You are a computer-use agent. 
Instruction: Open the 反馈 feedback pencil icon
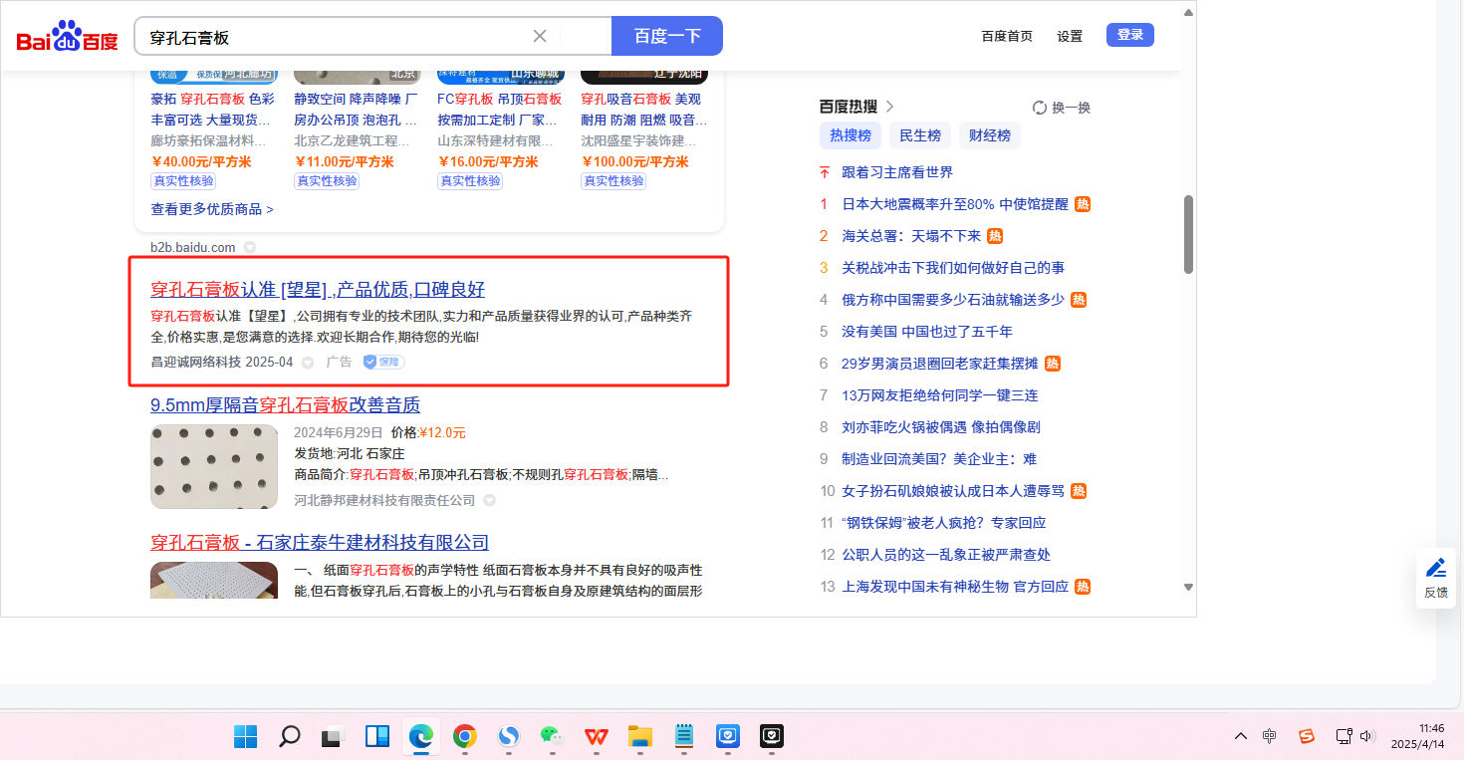click(1435, 569)
